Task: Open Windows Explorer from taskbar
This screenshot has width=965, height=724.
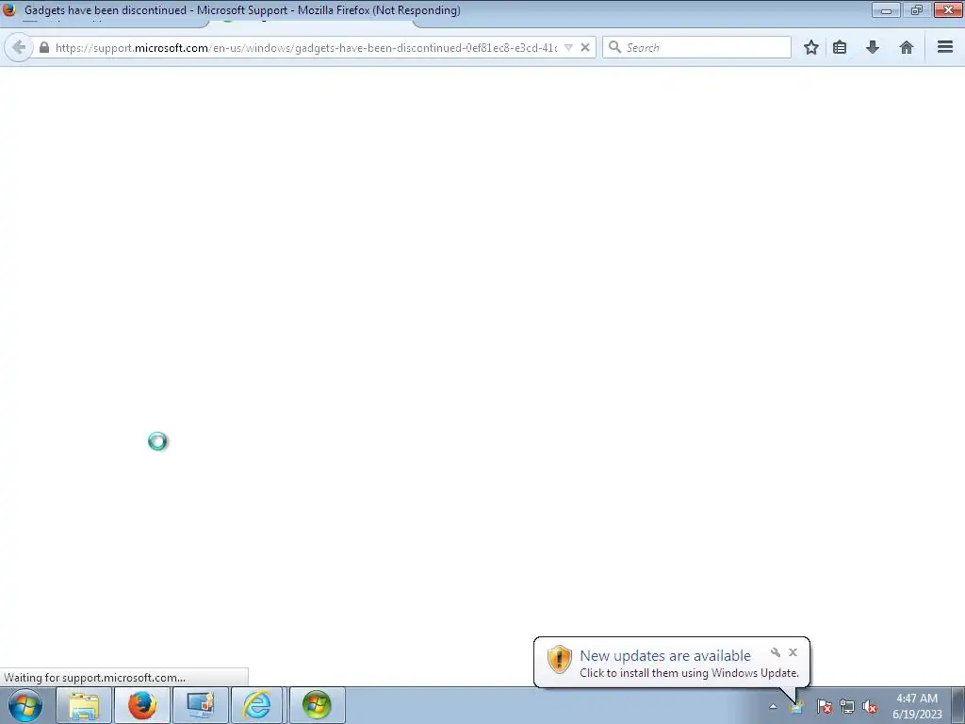Action: (84, 705)
